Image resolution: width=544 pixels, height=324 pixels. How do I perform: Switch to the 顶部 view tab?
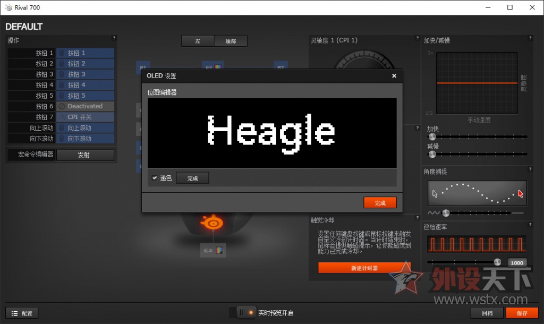[x=231, y=41]
